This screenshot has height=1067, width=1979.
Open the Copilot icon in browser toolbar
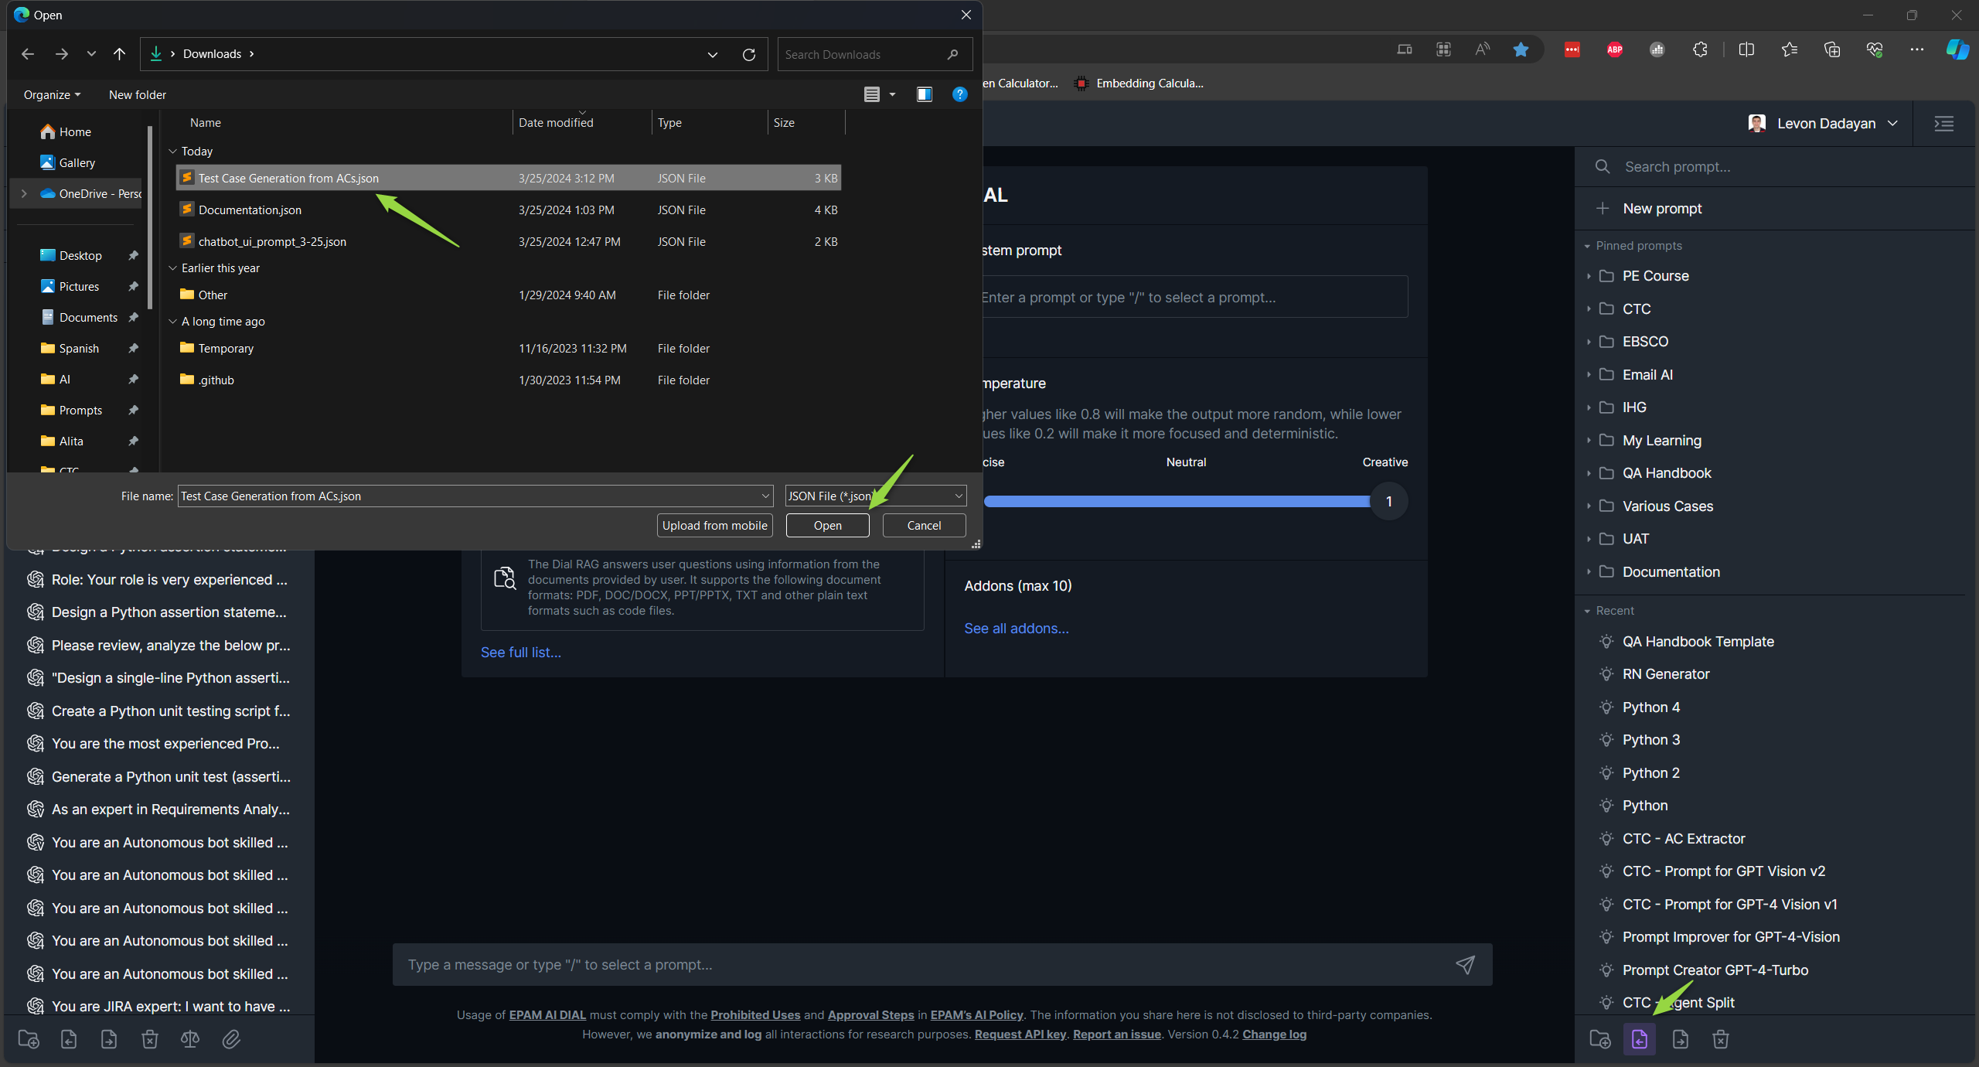1957,49
